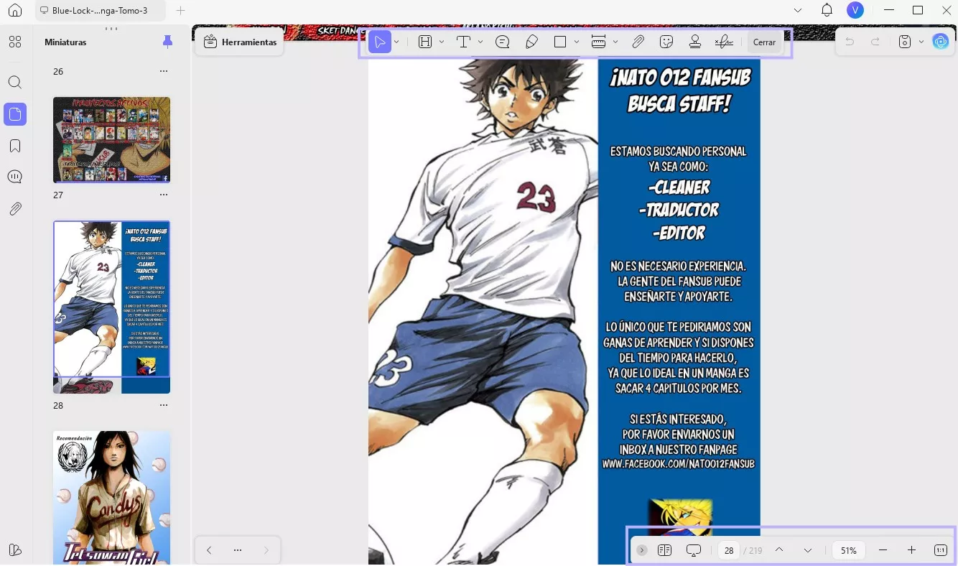Open the bookmarks panel in sidebar

[15, 146]
